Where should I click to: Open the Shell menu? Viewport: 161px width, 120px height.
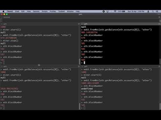click(x=17, y=11)
